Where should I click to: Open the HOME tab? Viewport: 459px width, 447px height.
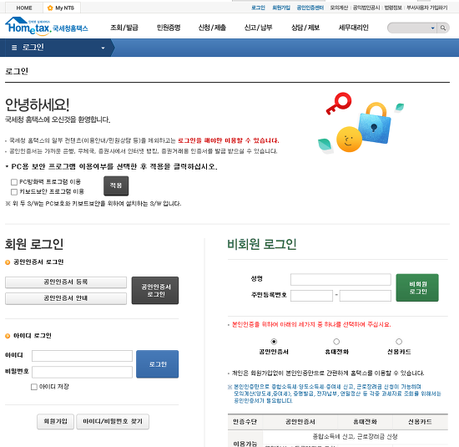24,8
